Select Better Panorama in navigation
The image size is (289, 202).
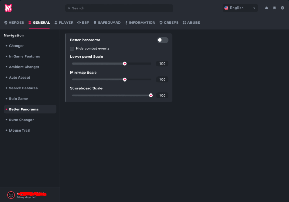(x=30, y=109)
